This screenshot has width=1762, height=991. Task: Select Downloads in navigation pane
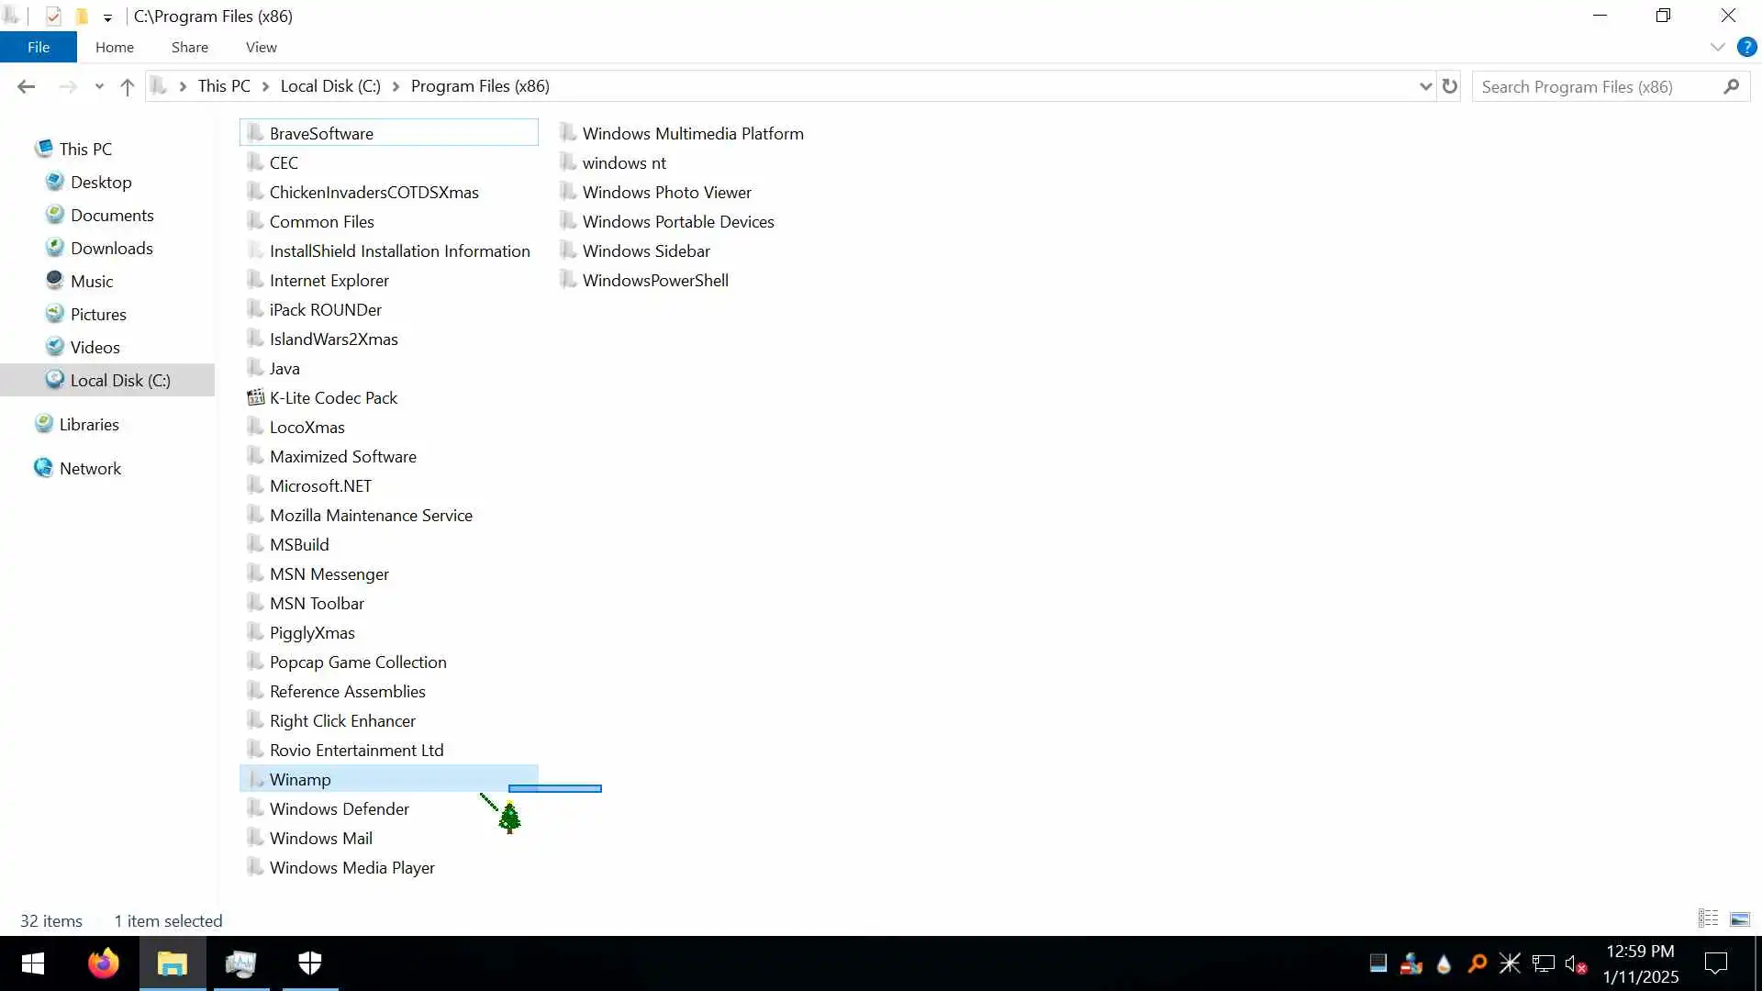111,248
